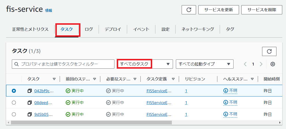
Task: Sort by タスク定義 column arrow
Action: click(173, 79)
